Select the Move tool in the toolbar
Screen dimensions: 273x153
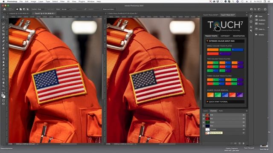3,17
